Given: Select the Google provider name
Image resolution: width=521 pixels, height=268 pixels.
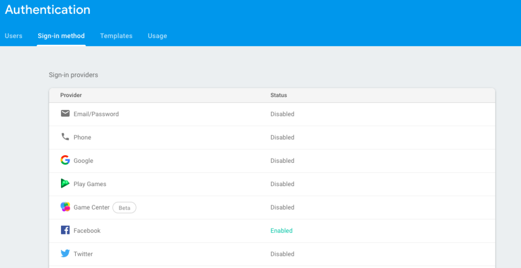Looking at the screenshot, I should coord(83,161).
